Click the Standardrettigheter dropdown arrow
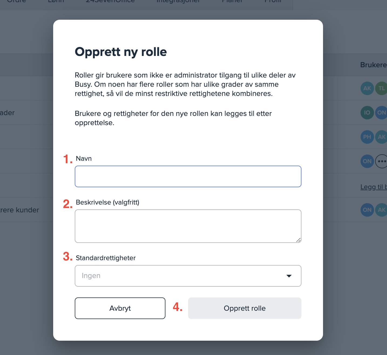387x355 pixels. coord(289,276)
